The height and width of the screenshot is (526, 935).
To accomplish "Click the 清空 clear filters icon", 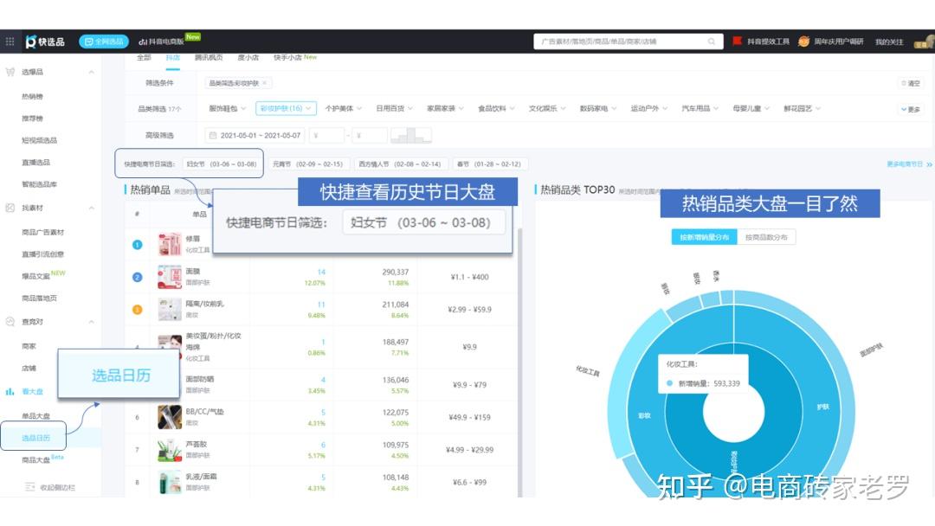I will 903,83.
